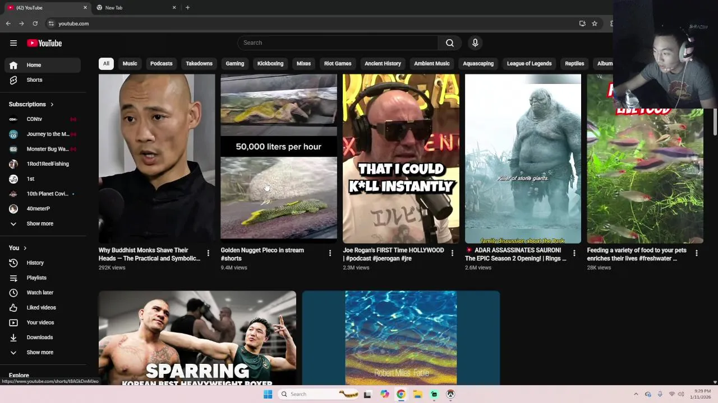Open Your videos page

point(43,322)
